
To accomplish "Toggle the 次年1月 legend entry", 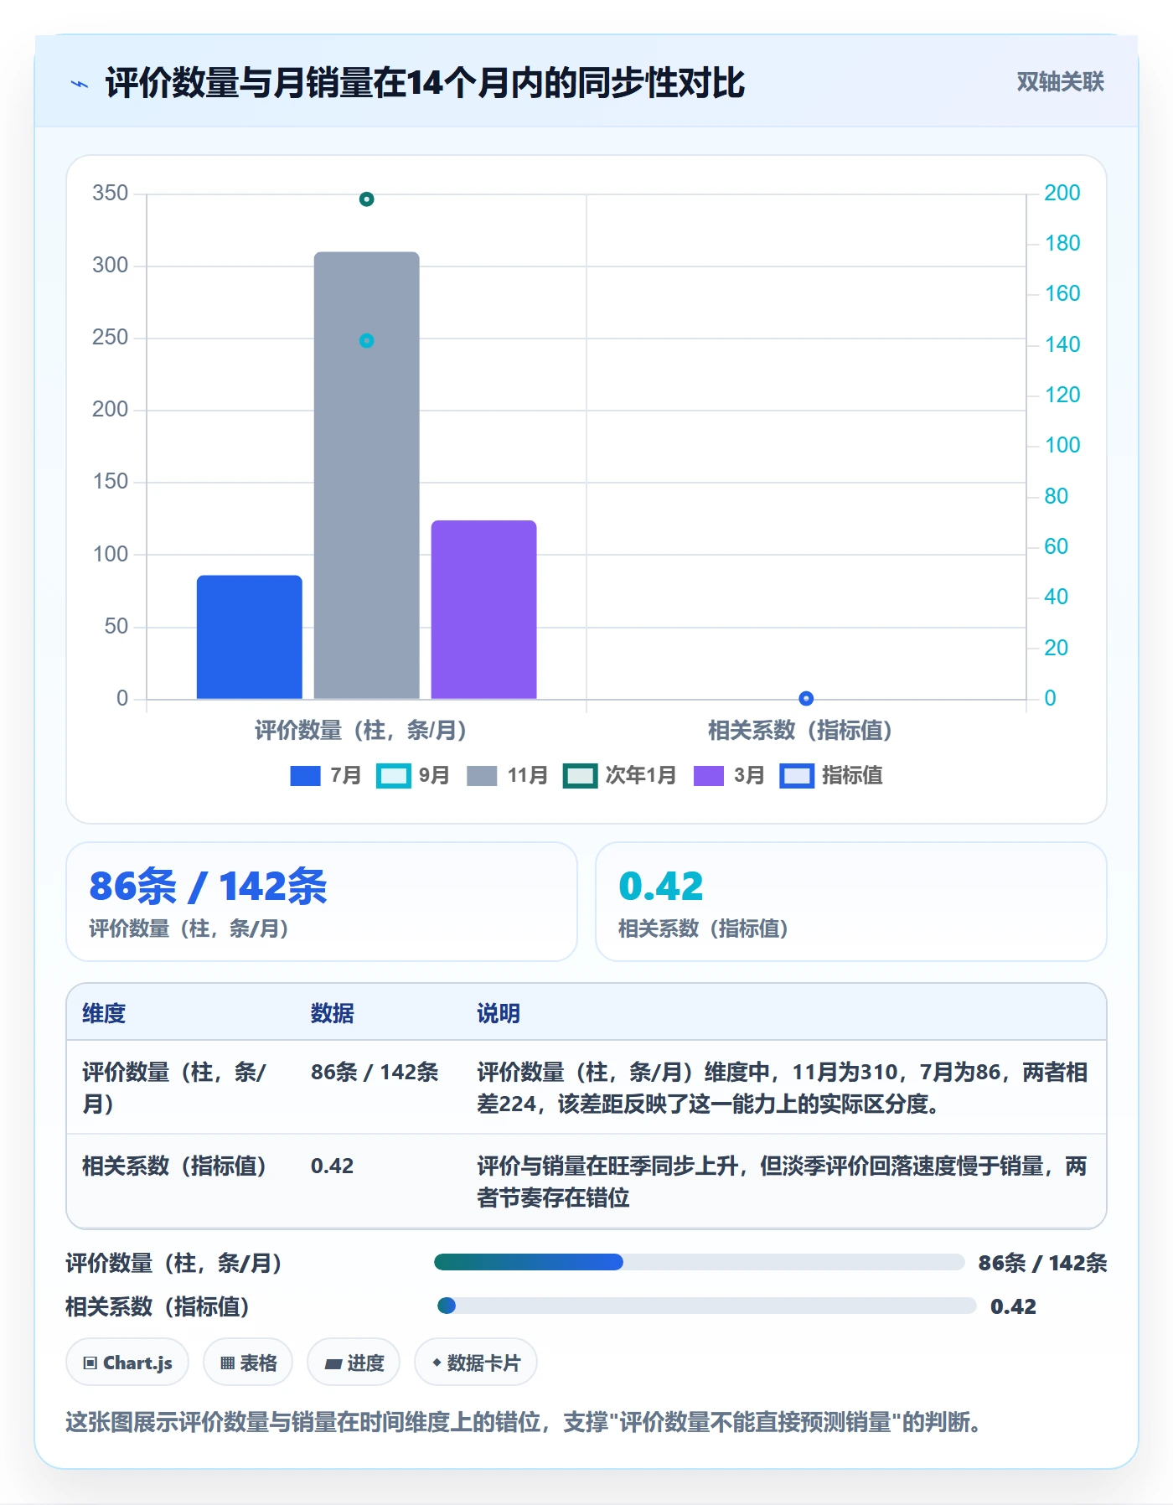I will pyautogui.click(x=620, y=775).
